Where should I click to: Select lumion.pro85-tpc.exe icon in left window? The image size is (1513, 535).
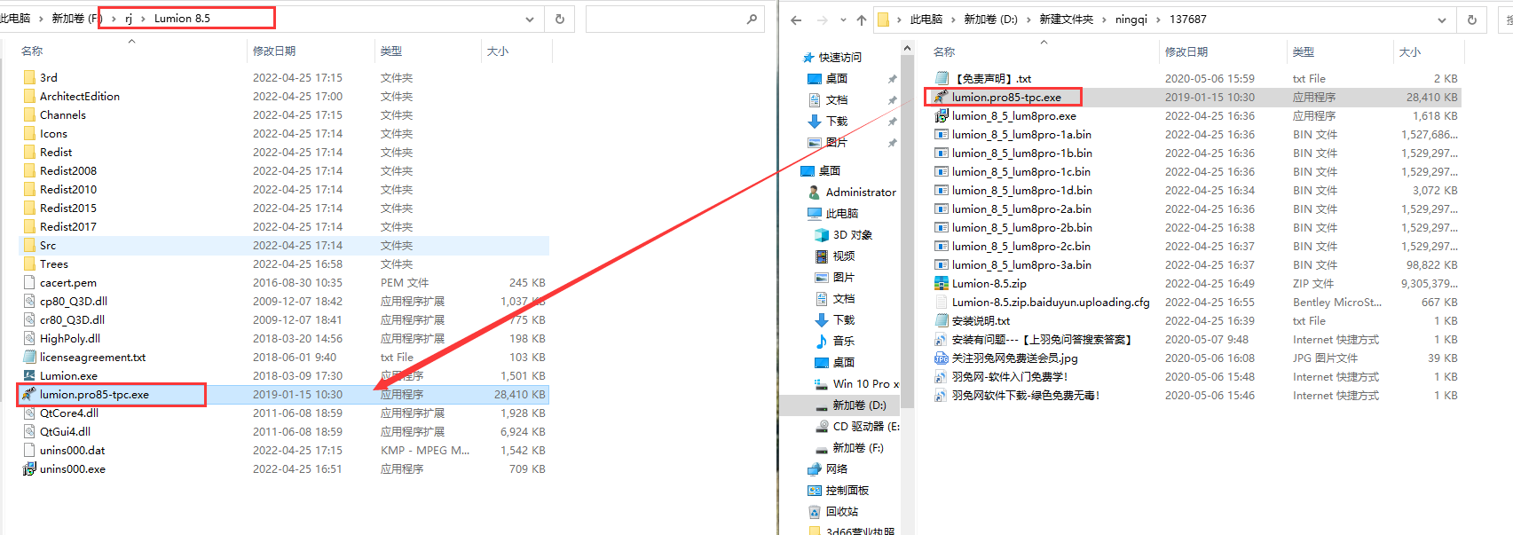click(x=29, y=394)
